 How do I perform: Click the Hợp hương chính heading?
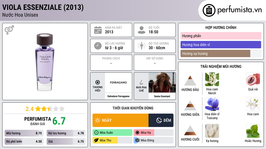[x=221, y=27]
